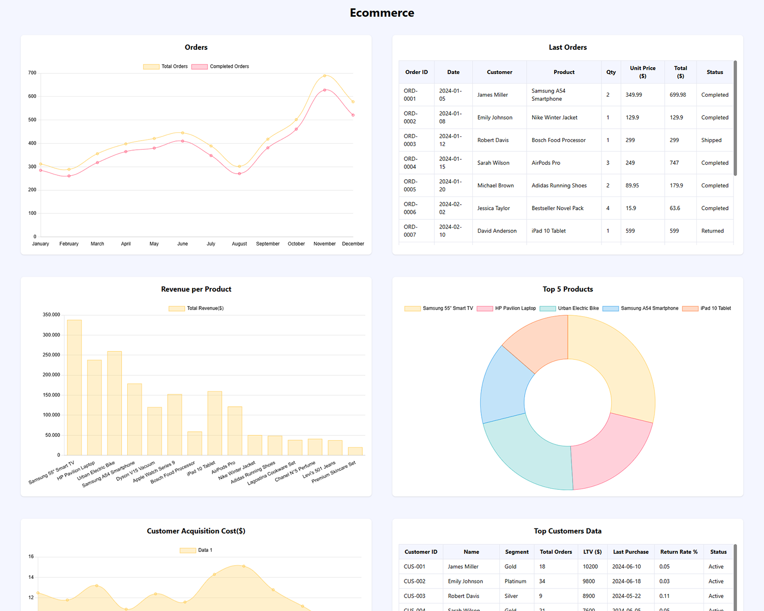The height and width of the screenshot is (611, 764).
Task: Hide the Total Revenue($) dataset legend
Action: (196, 309)
